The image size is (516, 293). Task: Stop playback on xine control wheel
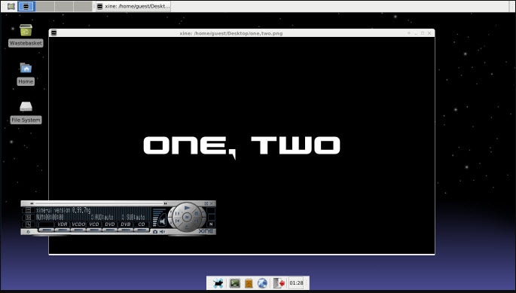coord(187,217)
